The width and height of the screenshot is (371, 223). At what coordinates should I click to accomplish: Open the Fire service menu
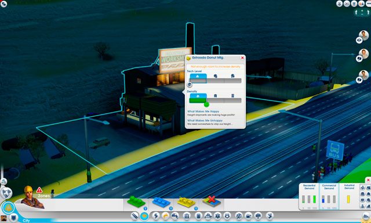208,216
